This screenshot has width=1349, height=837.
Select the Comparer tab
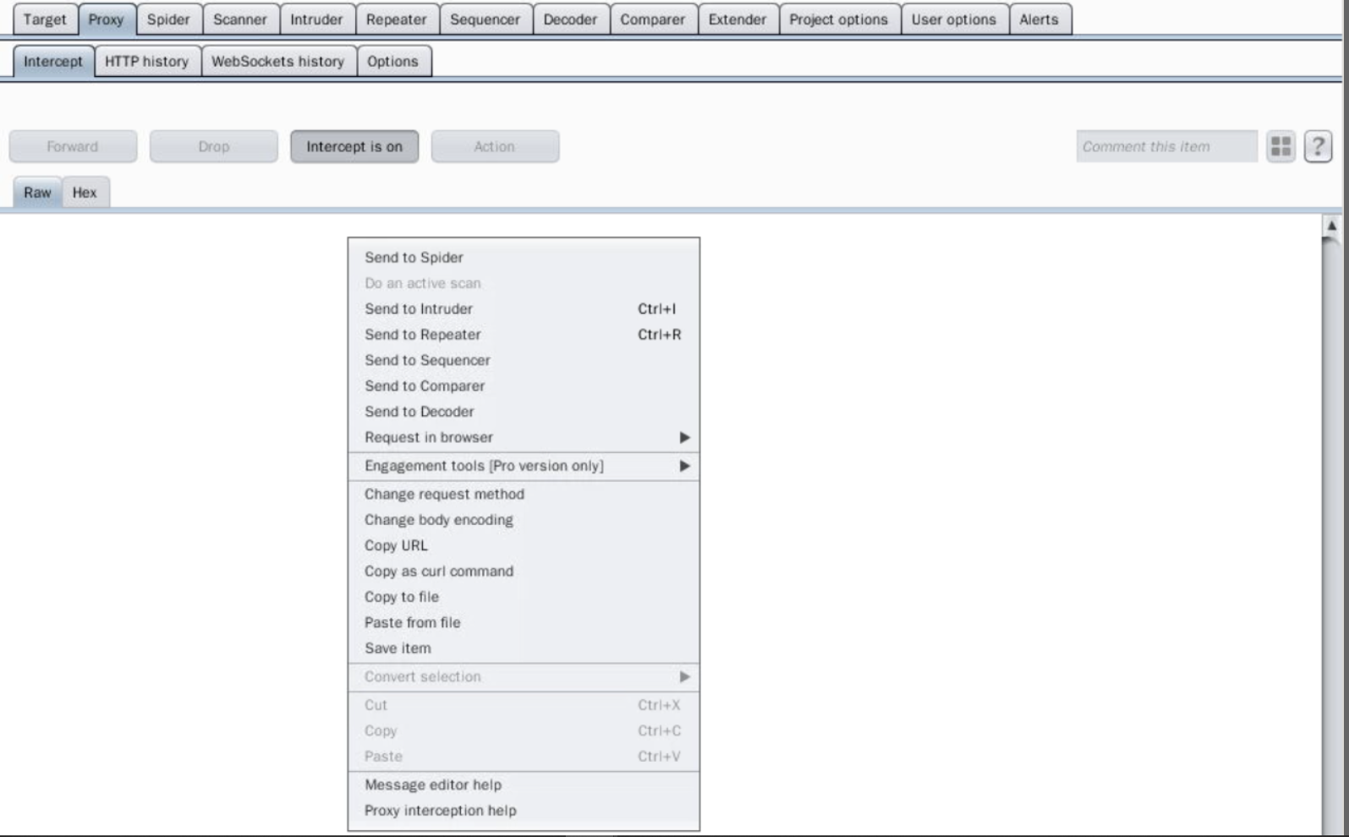click(x=653, y=19)
